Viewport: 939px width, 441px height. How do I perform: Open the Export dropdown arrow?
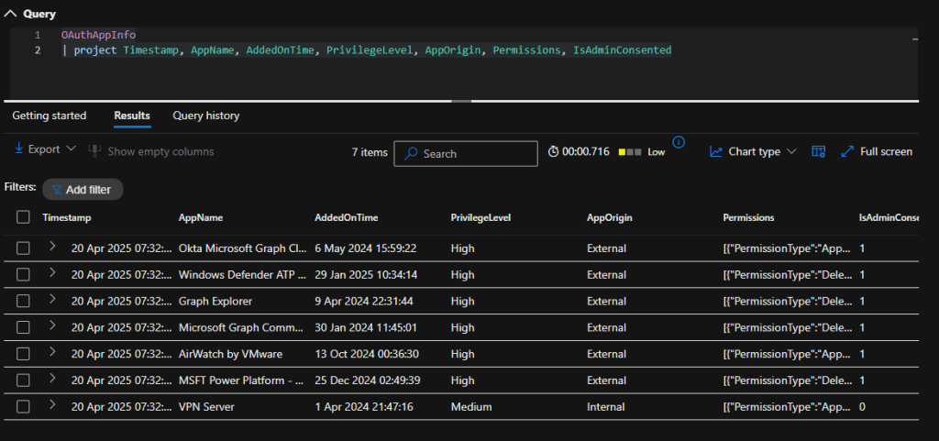71,149
